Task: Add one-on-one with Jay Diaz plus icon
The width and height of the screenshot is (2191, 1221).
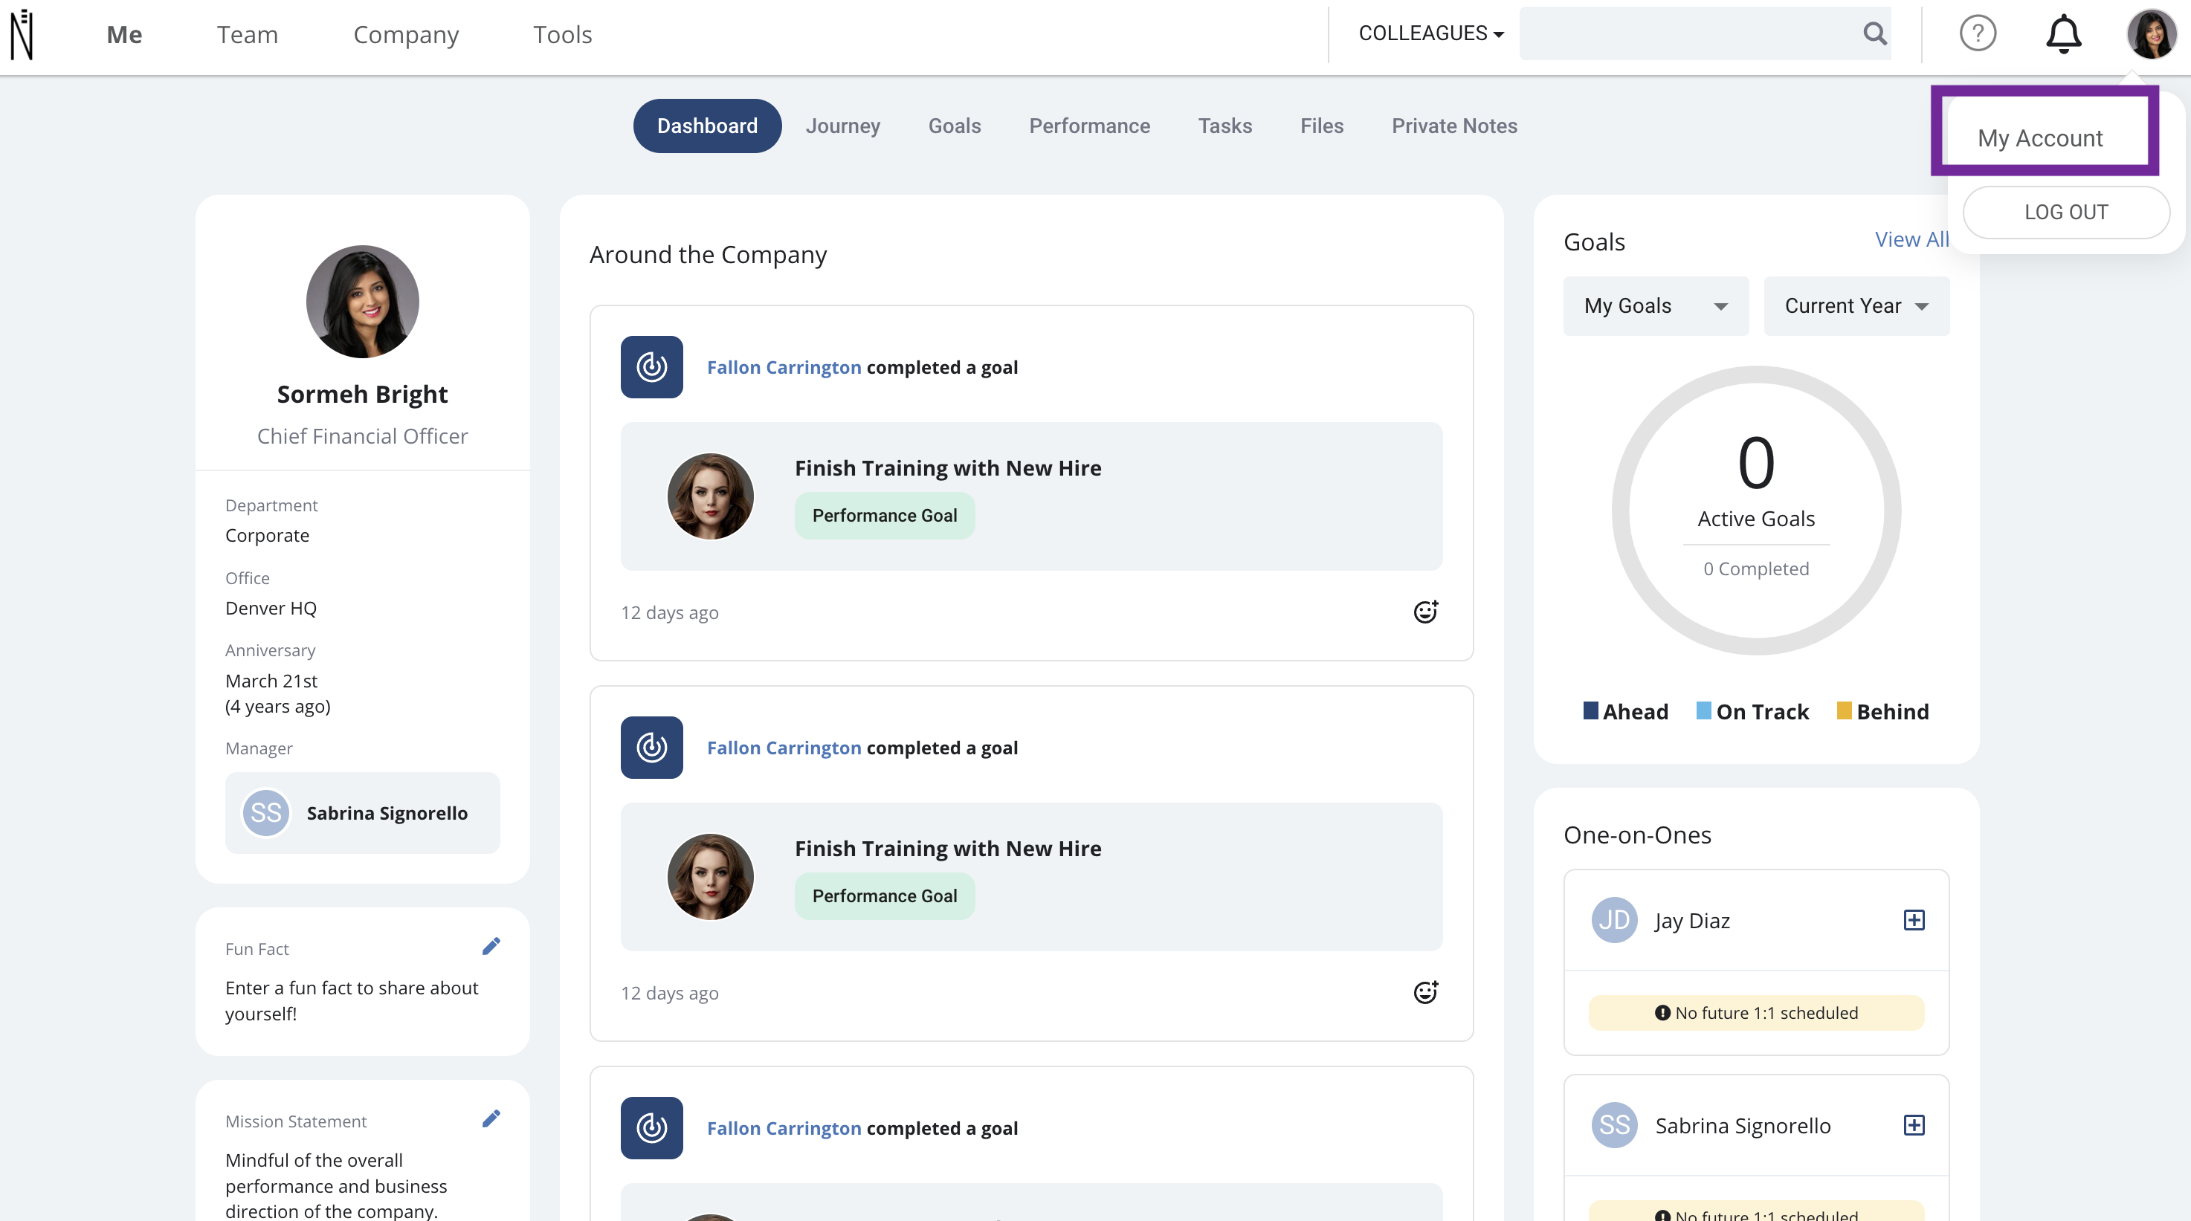Action: [1914, 920]
